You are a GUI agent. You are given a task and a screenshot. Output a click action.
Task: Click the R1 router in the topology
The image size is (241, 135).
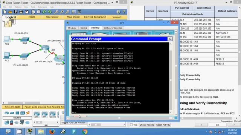[45, 48]
